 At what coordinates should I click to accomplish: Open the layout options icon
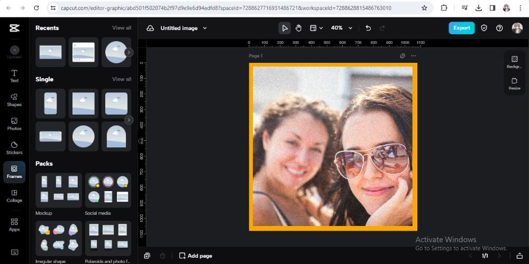(313, 28)
